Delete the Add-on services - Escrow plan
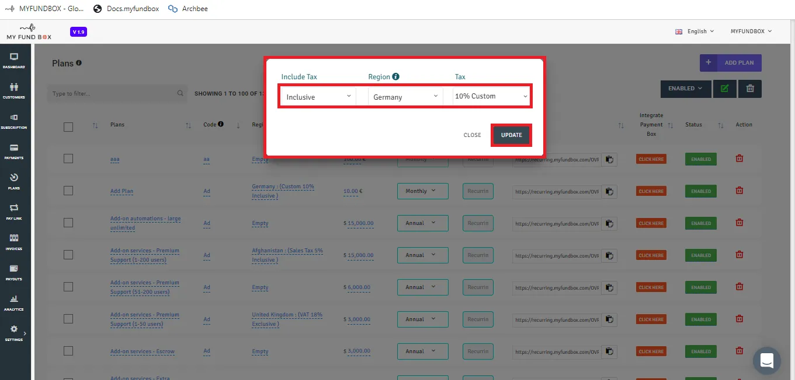Screen dimensions: 795x380 [740, 351]
